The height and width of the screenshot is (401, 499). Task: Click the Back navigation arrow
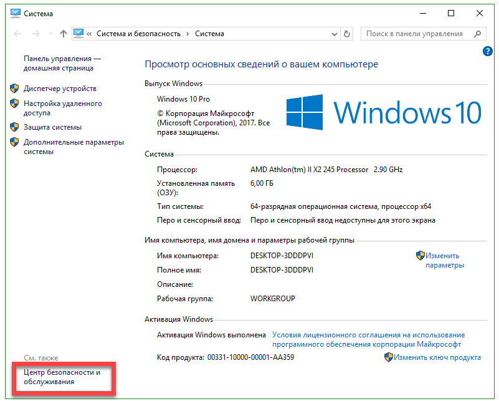(17, 34)
